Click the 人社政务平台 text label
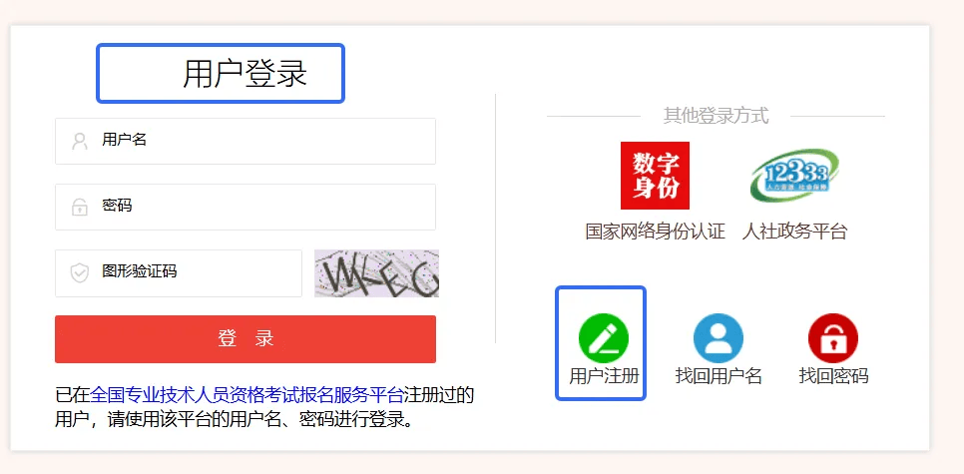964x474 pixels. pos(795,232)
